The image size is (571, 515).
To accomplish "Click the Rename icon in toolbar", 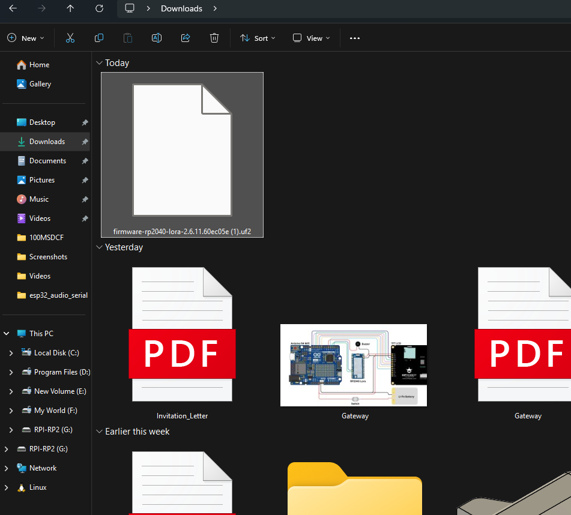I will (x=157, y=38).
